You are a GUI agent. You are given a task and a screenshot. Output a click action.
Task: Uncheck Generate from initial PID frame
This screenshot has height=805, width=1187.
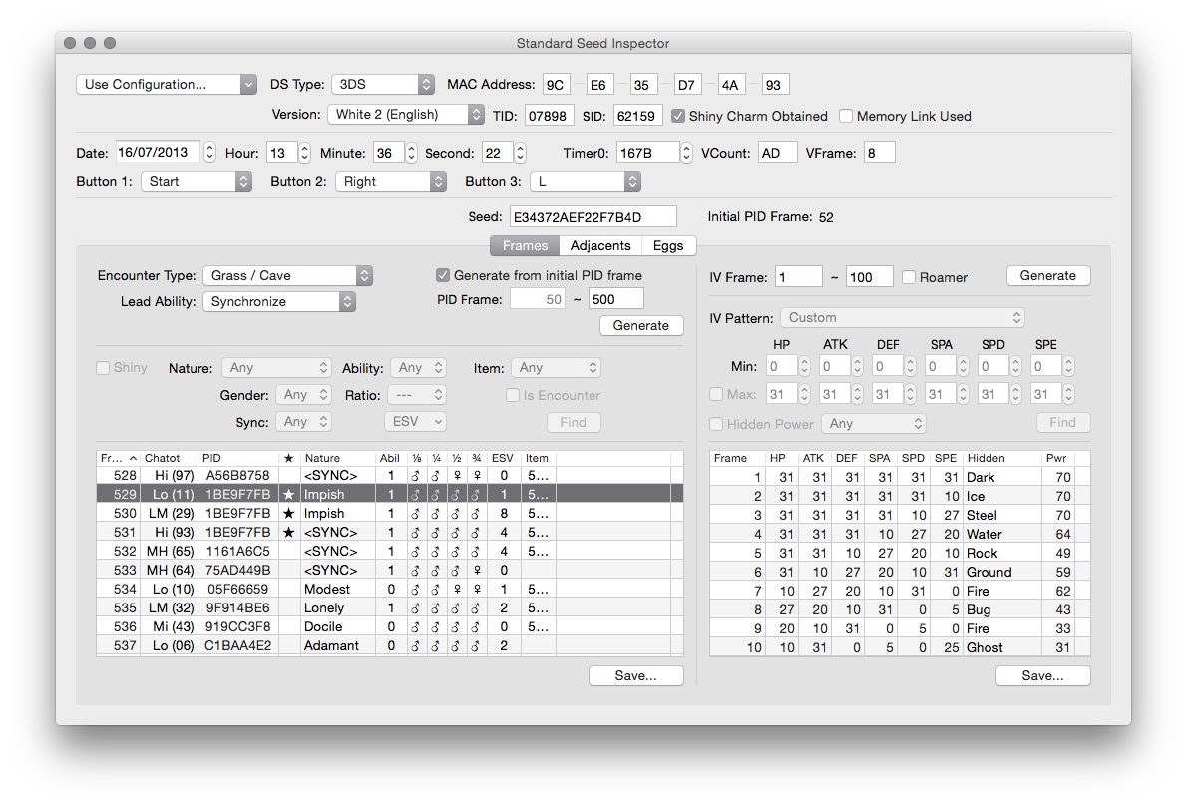[443, 275]
